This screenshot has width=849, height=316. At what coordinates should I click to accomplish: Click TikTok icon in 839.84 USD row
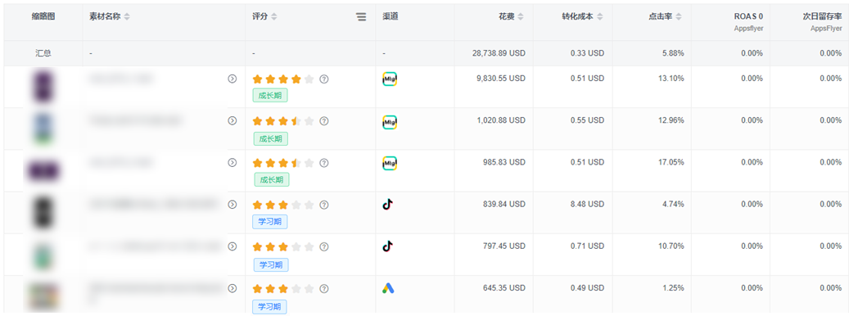click(388, 204)
